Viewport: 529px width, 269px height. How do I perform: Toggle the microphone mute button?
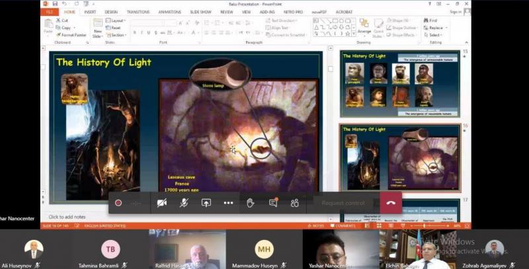point(184,203)
